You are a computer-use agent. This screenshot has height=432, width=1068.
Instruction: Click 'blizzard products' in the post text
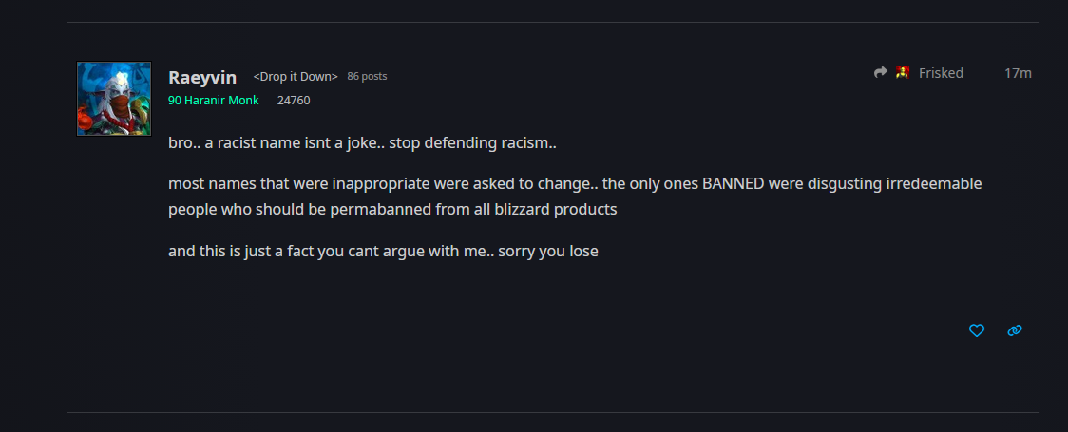pyautogui.click(x=559, y=210)
